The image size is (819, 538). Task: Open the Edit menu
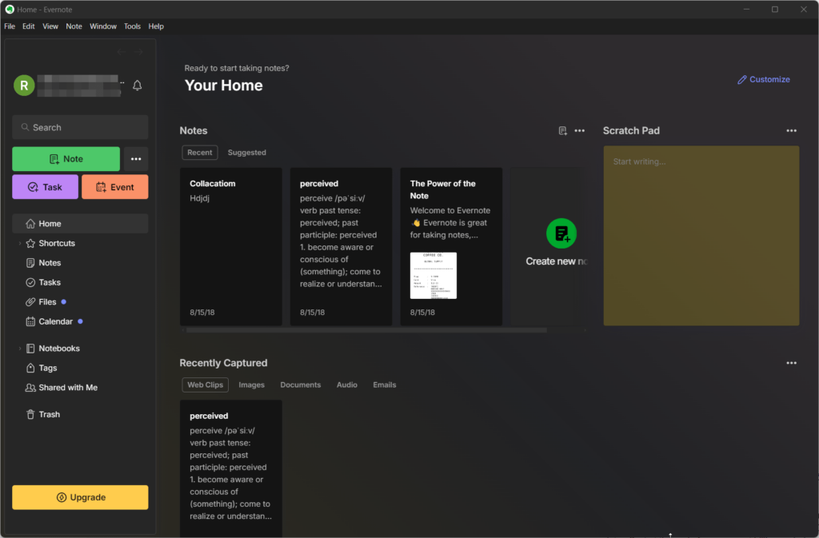28,26
